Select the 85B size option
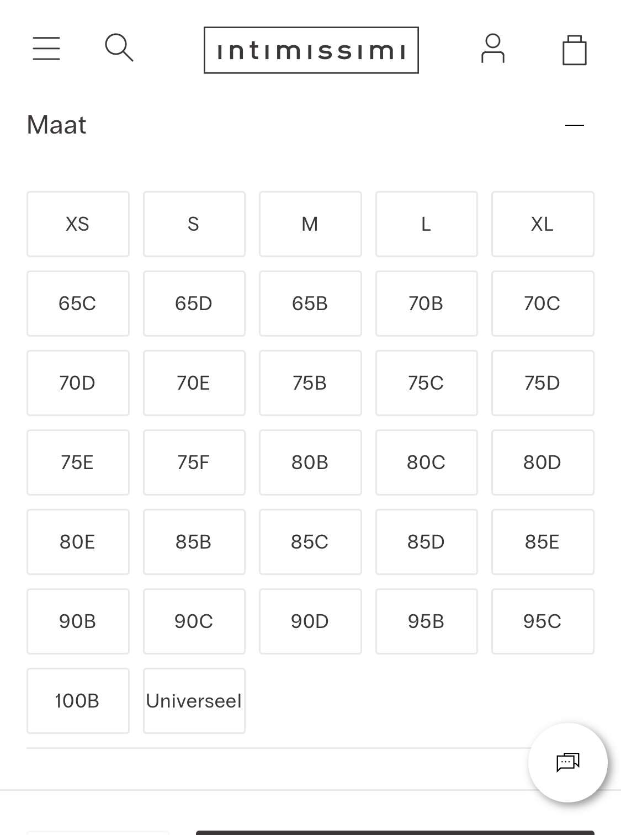This screenshot has width=621, height=835. 194,542
